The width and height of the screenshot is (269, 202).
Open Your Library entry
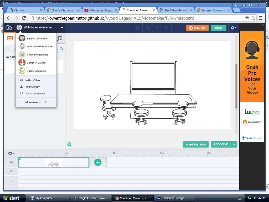coord(36,87)
